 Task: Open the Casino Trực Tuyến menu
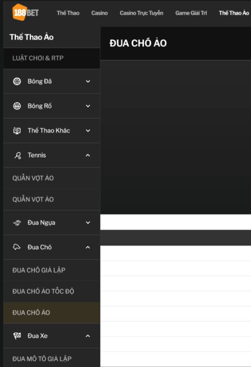142,13
